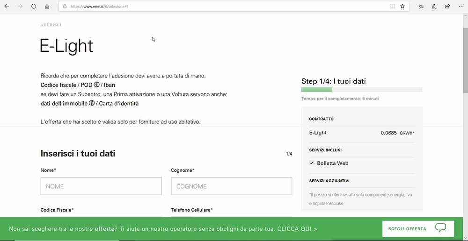
Task: Click the SCEGLI OFFERTA button
Action: [x=418, y=229]
